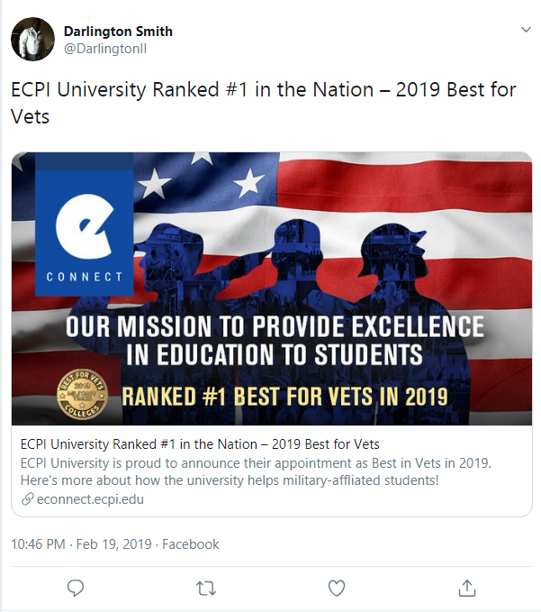Open the @DarlingtonII handle link
541x612 pixels.
point(105,49)
